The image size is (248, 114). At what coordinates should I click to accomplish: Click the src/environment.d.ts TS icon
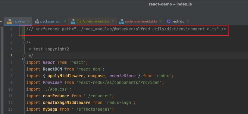(121, 22)
